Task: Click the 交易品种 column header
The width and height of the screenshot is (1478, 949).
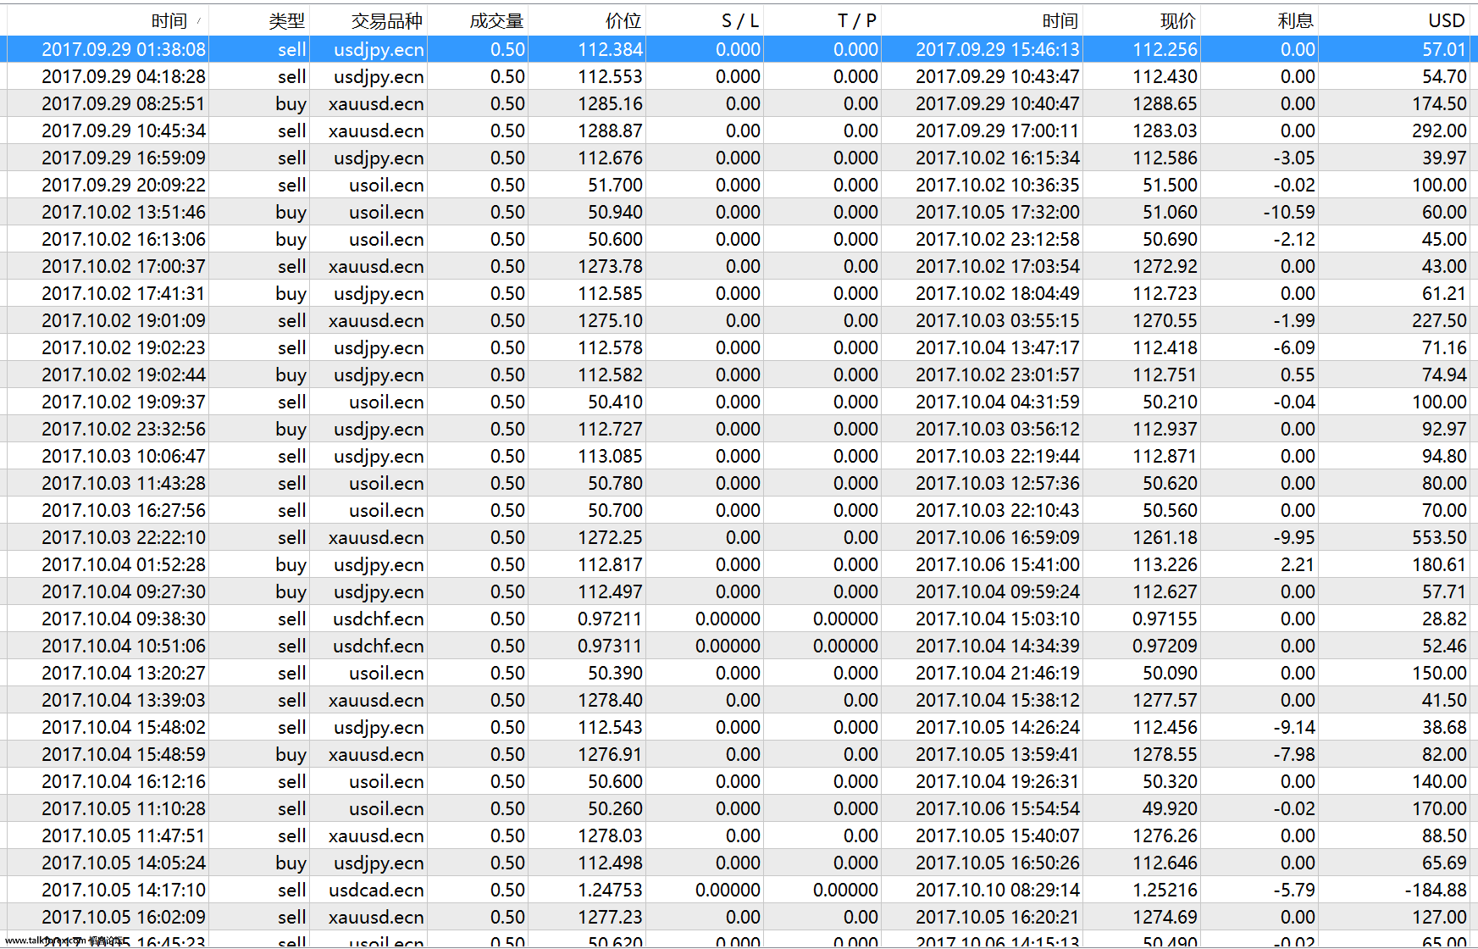Action: [x=386, y=21]
